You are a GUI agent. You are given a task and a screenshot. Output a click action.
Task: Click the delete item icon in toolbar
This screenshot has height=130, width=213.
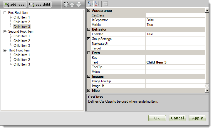(x=66, y=4)
